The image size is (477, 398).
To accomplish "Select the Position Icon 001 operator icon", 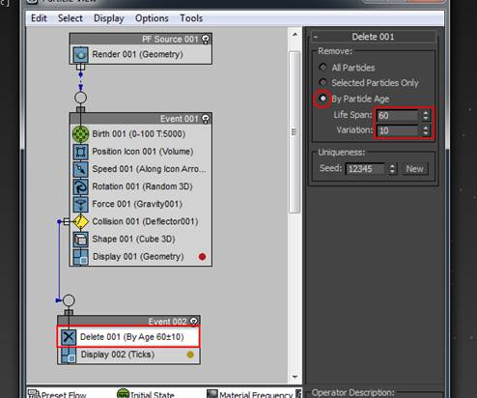I will point(80,152).
